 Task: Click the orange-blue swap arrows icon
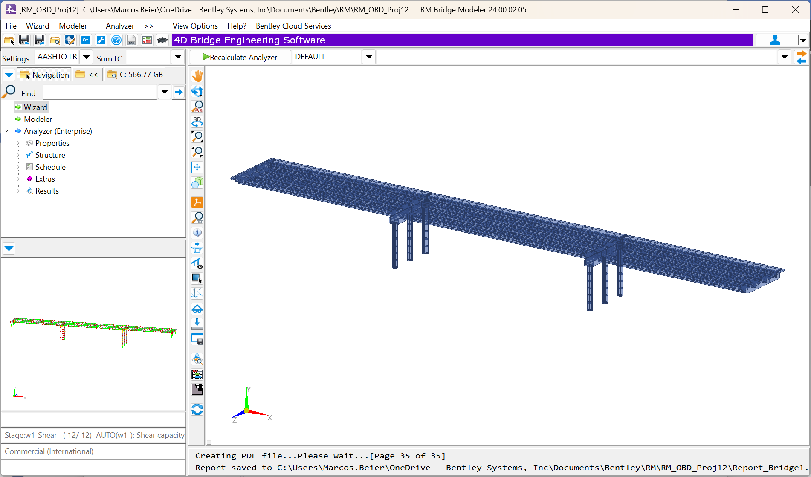coord(802,57)
